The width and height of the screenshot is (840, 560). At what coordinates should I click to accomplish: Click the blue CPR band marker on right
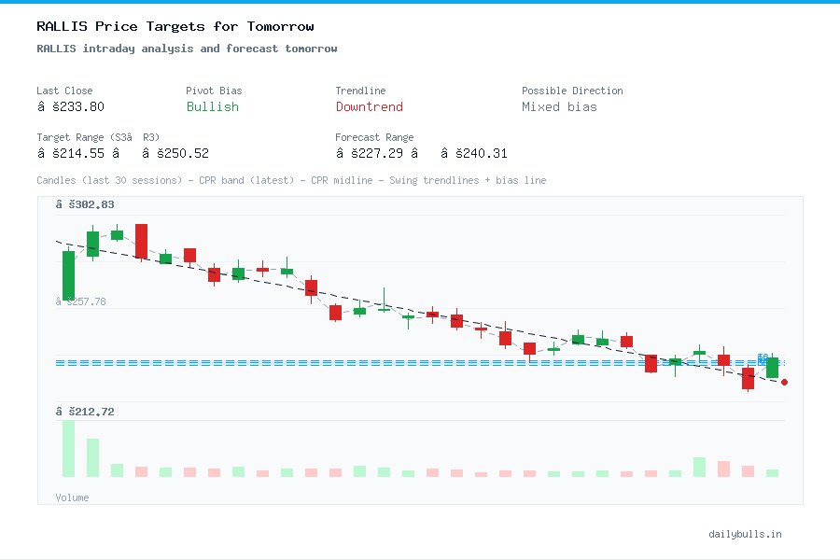point(763,359)
